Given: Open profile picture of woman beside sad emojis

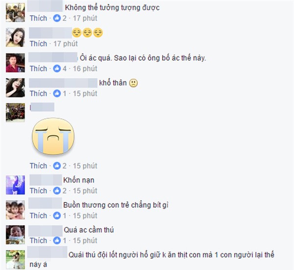Looking at the screenshot, I should pyautogui.click(x=15, y=37).
